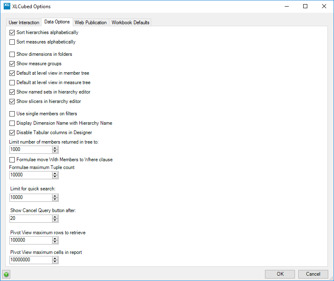
Task: Enable Show dimensions in folders
Action: (x=12, y=54)
